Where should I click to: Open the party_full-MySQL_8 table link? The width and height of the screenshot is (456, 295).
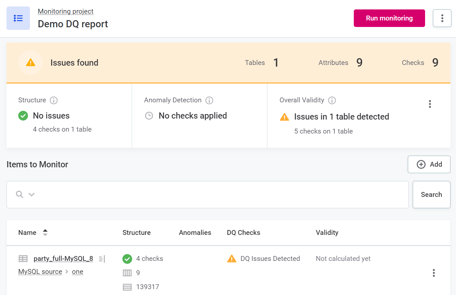coord(63,259)
